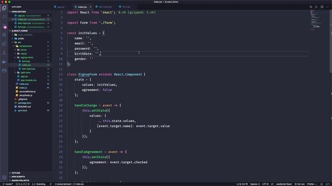Image resolution: width=332 pixels, height=186 pixels.
Task: Click the Run play icon in editor toolbar
Action: (316, 7)
